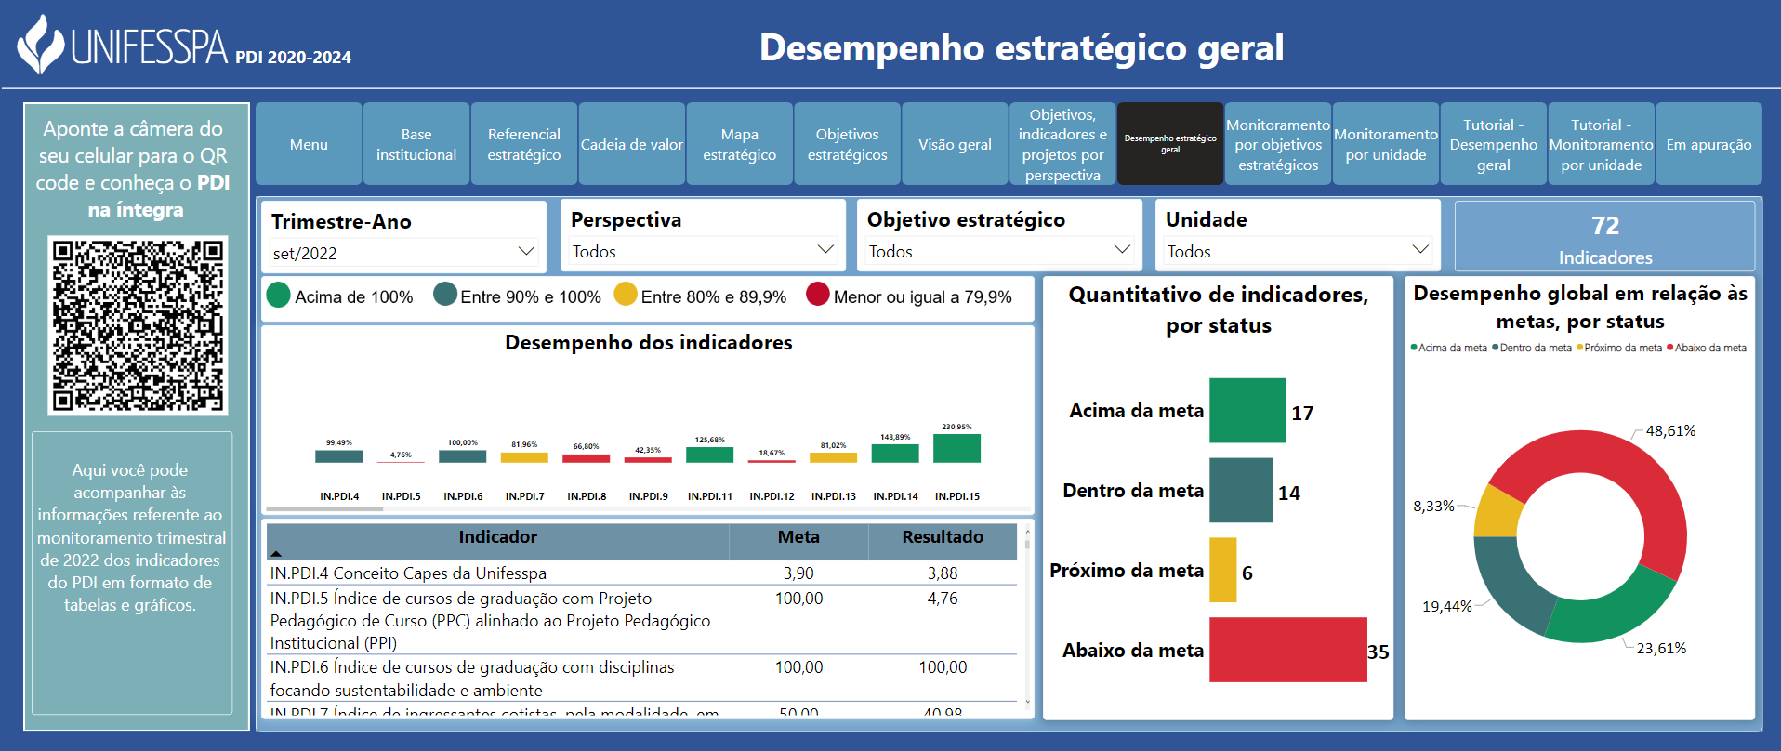Sort table by Indicador column header
The width and height of the screenshot is (1781, 751).
[x=497, y=537]
